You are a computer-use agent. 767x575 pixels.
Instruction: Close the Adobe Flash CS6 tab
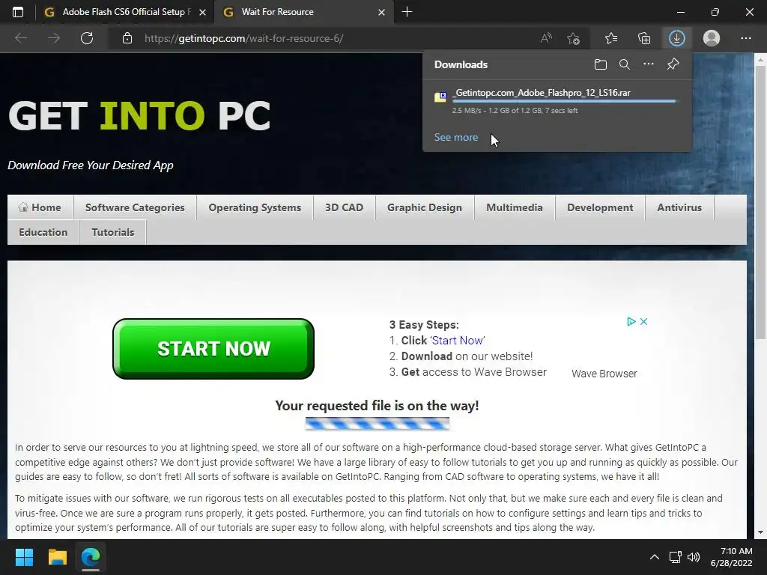click(x=202, y=12)
